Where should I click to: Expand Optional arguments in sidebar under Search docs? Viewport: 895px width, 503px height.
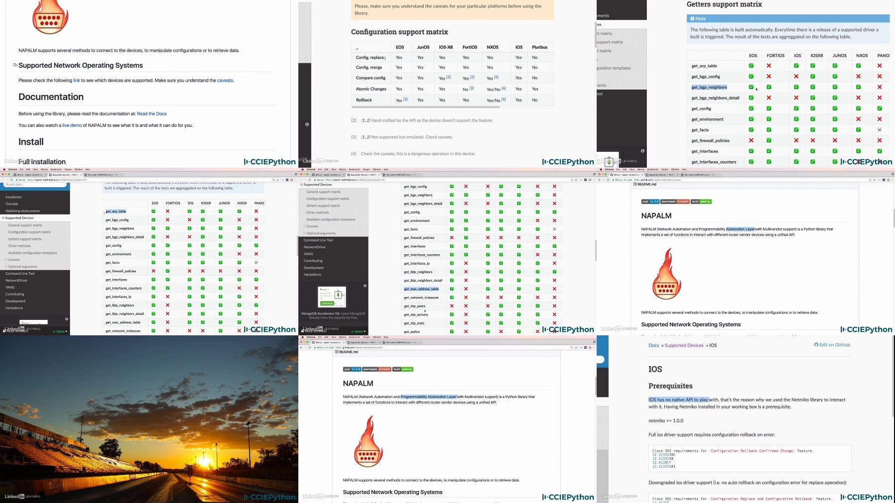pos(6,267)
